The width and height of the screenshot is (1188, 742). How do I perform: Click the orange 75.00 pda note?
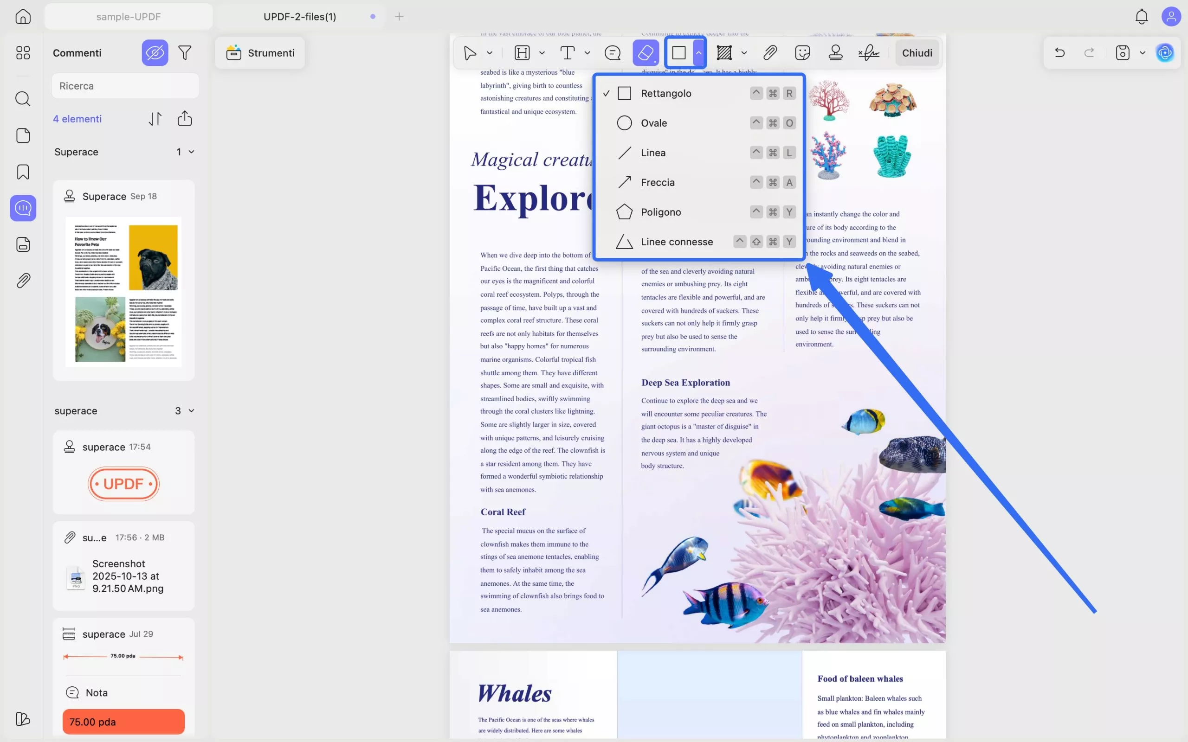[123, 722]
